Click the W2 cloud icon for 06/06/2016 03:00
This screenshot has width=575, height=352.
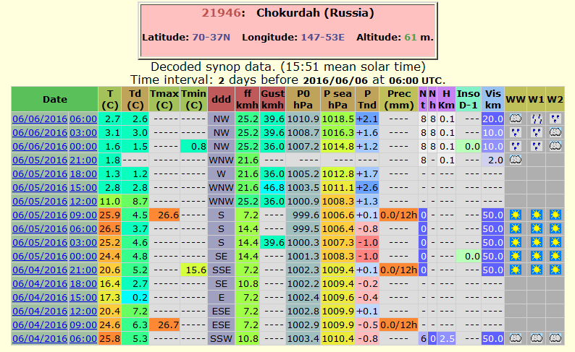click(555, 132)
